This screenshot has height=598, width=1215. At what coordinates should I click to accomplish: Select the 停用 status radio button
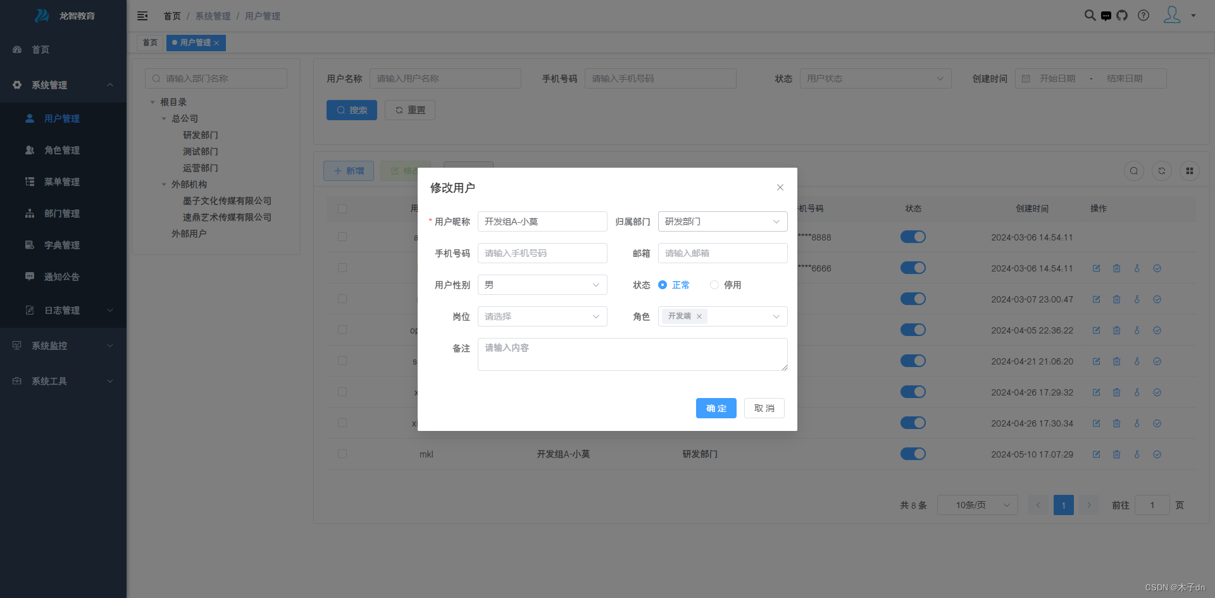click(714, 285)
